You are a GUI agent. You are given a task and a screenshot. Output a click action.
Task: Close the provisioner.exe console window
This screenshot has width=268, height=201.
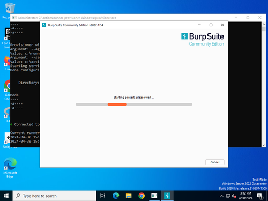tap(260, 18)
